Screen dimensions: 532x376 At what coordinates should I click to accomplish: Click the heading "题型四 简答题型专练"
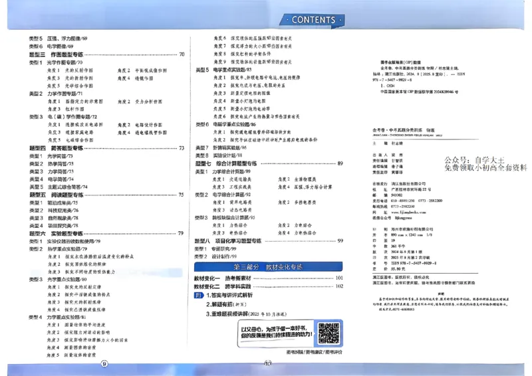point(57,148)
